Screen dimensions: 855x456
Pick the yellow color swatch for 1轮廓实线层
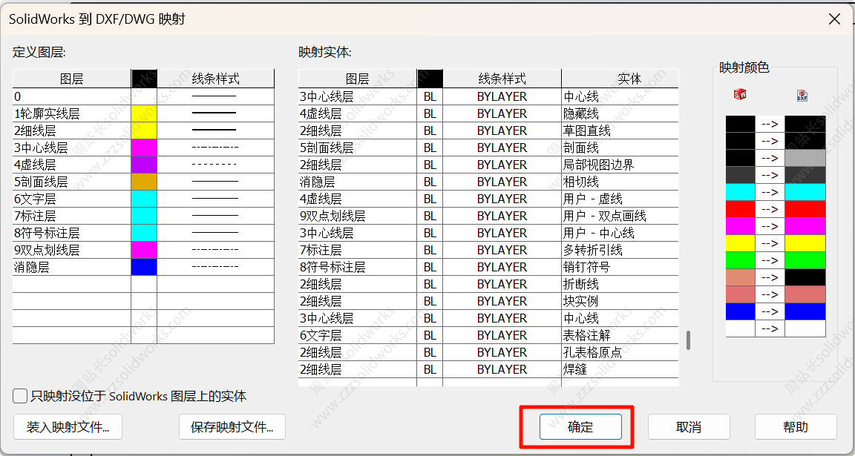click(144, 114)
